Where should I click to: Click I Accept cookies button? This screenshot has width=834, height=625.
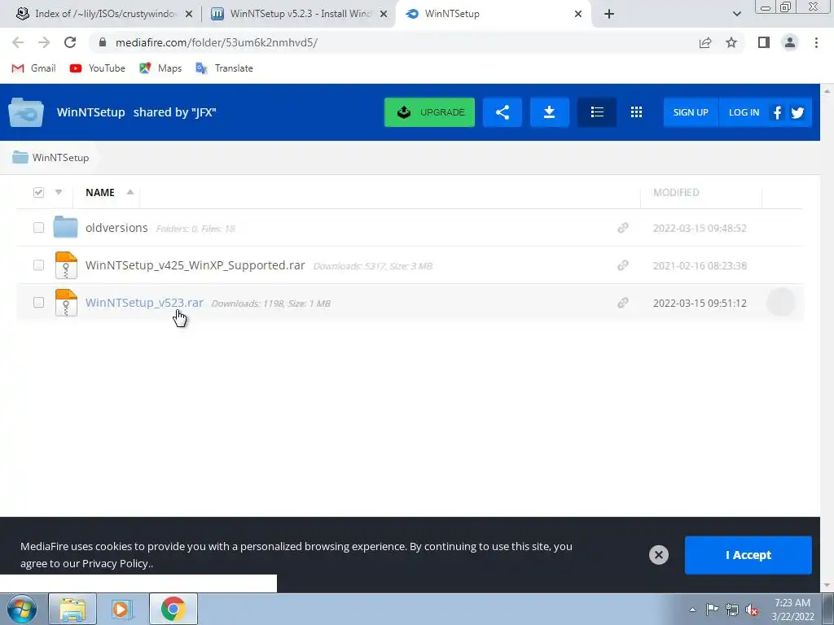click(748, 555)
